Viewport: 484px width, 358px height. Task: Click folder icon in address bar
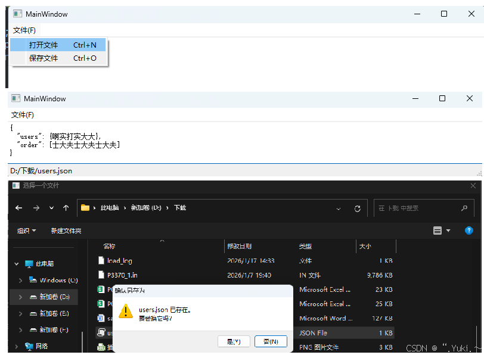pyautogui.click(x=85, y=208)
